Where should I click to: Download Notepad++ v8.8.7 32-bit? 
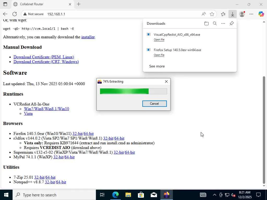click(x=50, y=182)
